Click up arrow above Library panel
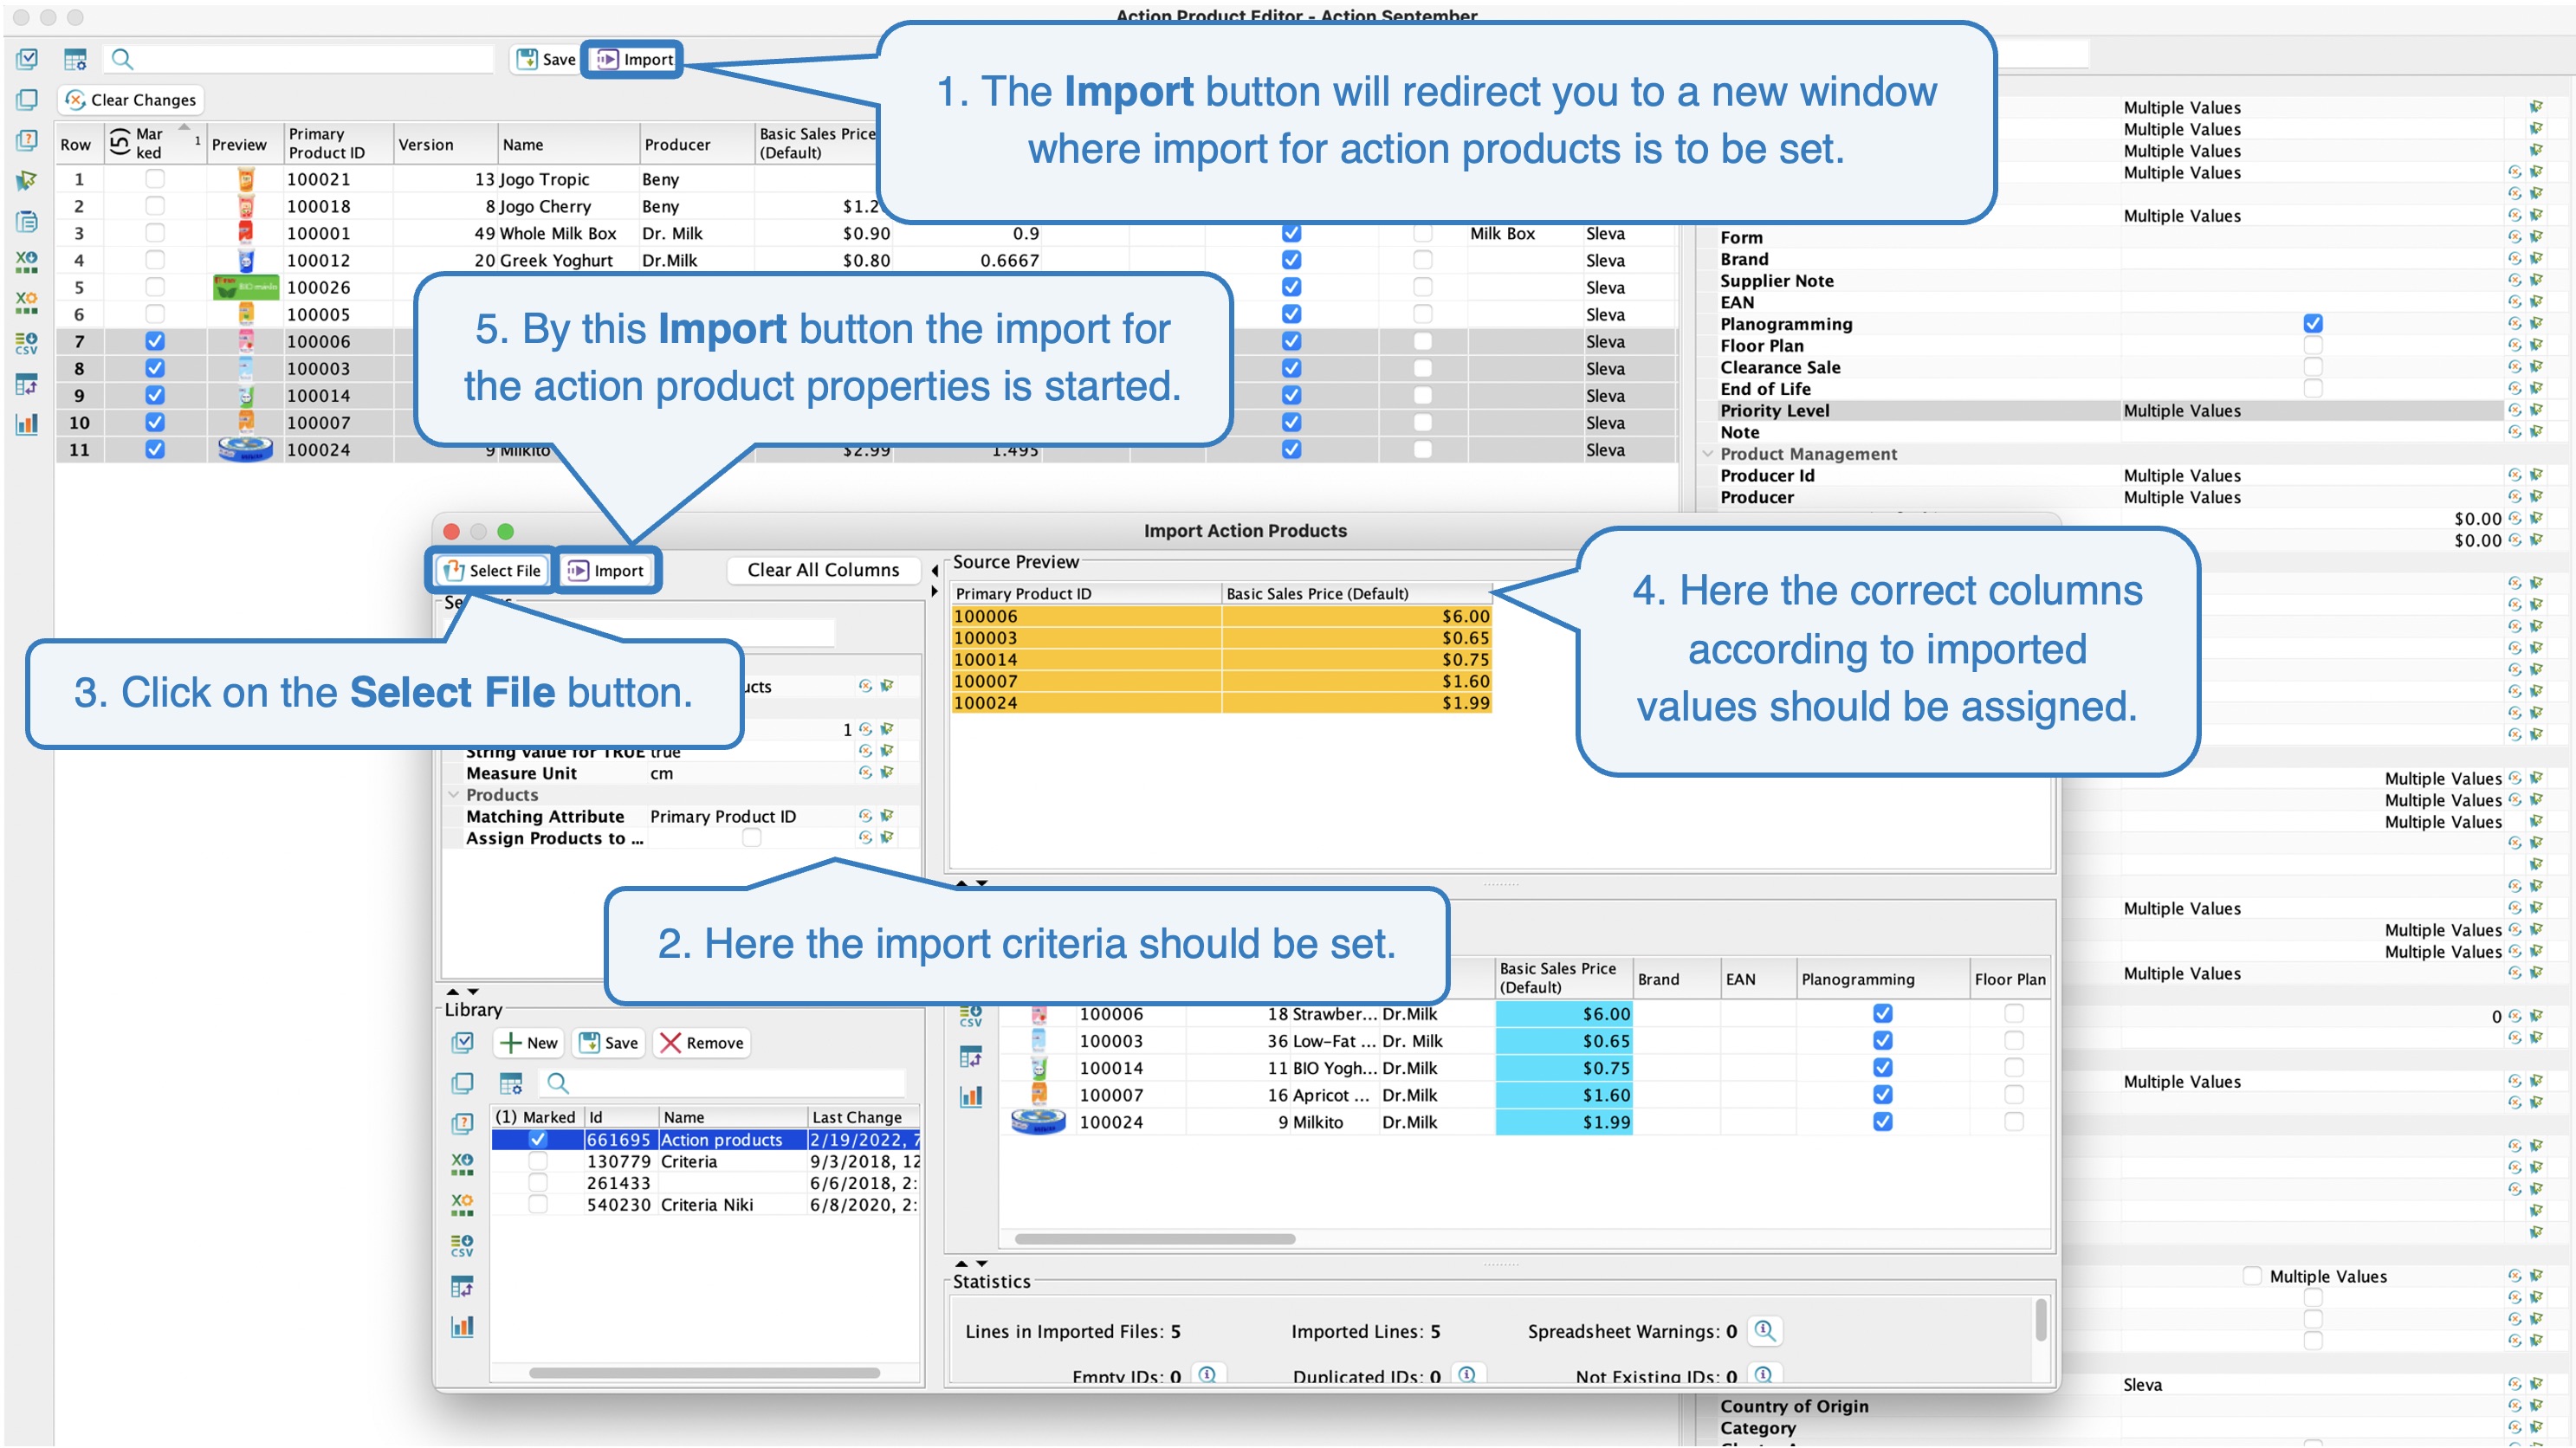The width and height of the screenshot is (2576, 1448). click(453, 992)
